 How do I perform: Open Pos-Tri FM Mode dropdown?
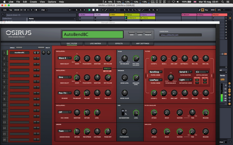[64, 93]
